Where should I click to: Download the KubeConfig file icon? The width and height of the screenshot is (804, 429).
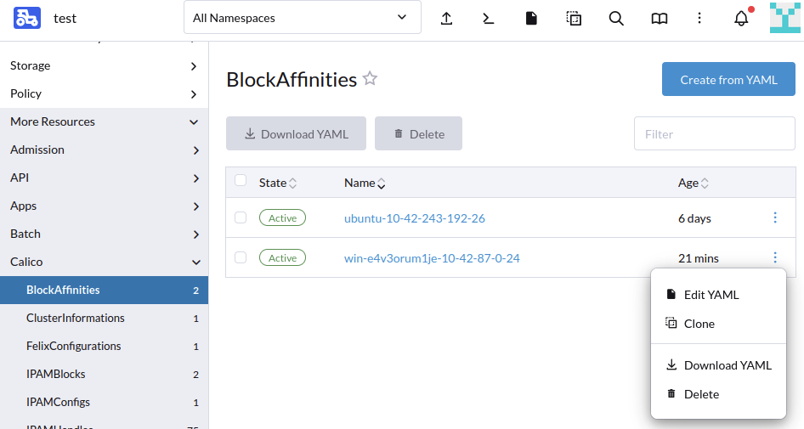click(x=531, y=19)
